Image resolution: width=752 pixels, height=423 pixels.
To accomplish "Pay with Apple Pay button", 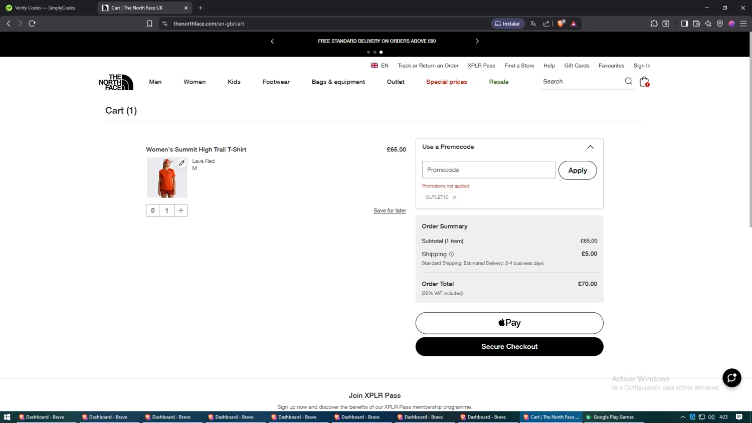I will pos(509,323).
